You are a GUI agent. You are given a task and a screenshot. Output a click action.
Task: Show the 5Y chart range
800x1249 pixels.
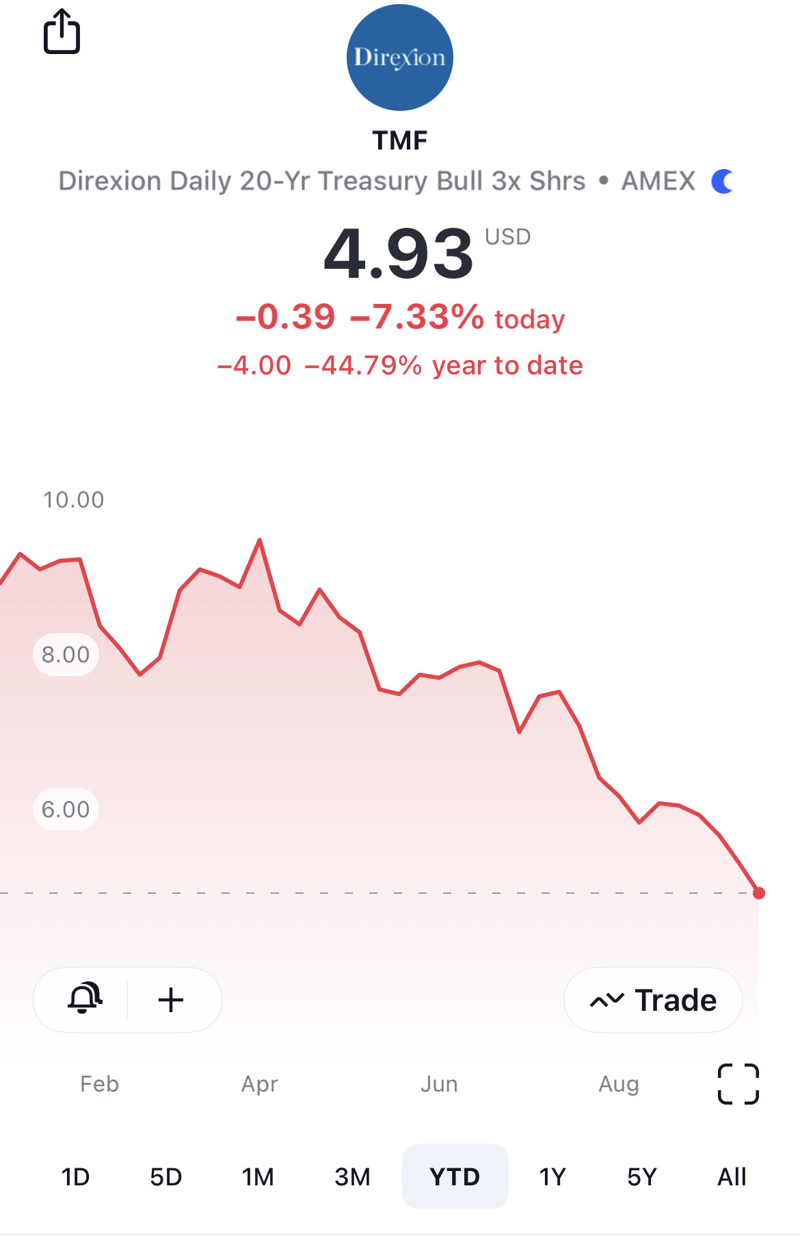coord(641,1177)
